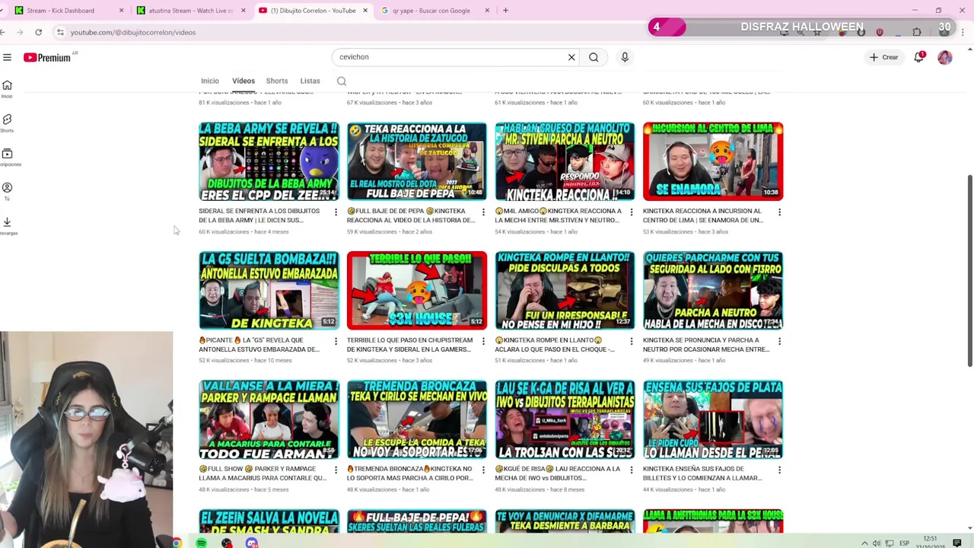Image resolution: width=974 pixels, height=548 pixels.
Task: Switch to the Listas channel tab
Action: pos(310,81)
